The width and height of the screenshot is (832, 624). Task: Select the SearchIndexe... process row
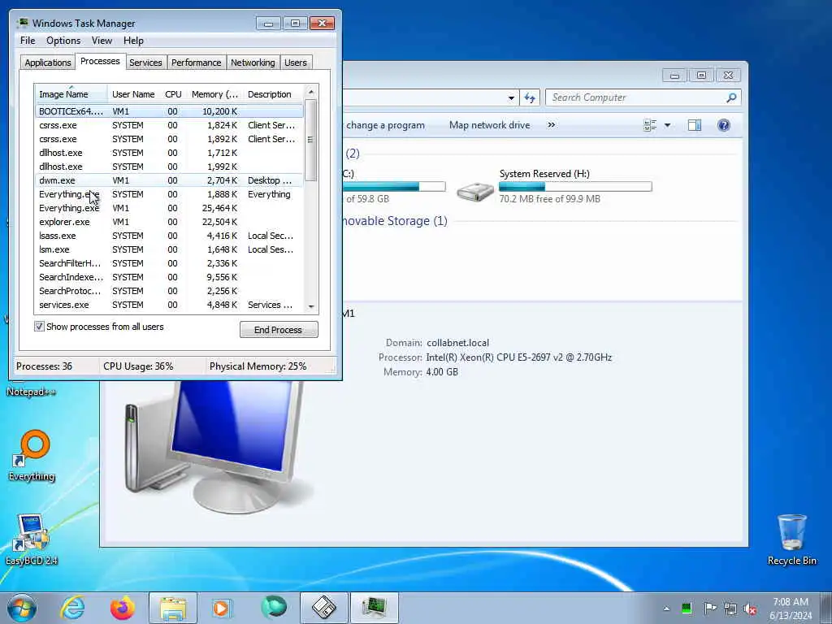(x=169, y=277)
